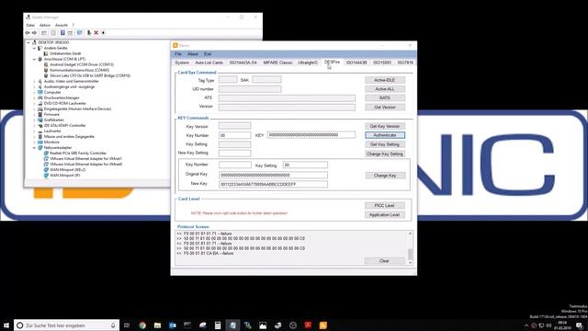Click the KEY hex value input field
This screenshot has height=331, width=588.
point(311,135)
